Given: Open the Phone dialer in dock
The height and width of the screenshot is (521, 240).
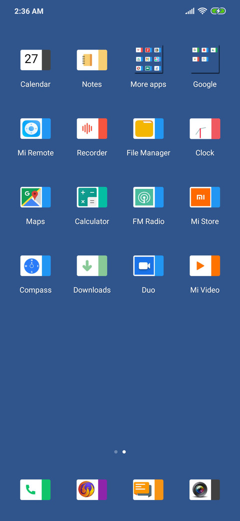Looking at the screenshot, I should pyautogui.click(x=35, y=490).
